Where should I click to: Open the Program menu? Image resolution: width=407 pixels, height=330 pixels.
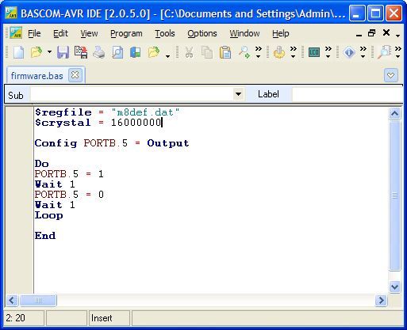click(126, 33)
